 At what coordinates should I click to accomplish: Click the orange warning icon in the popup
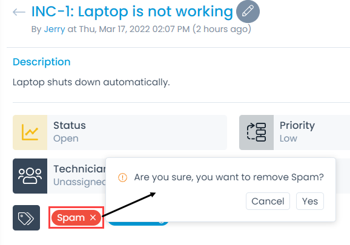click(x=122, y=178)
